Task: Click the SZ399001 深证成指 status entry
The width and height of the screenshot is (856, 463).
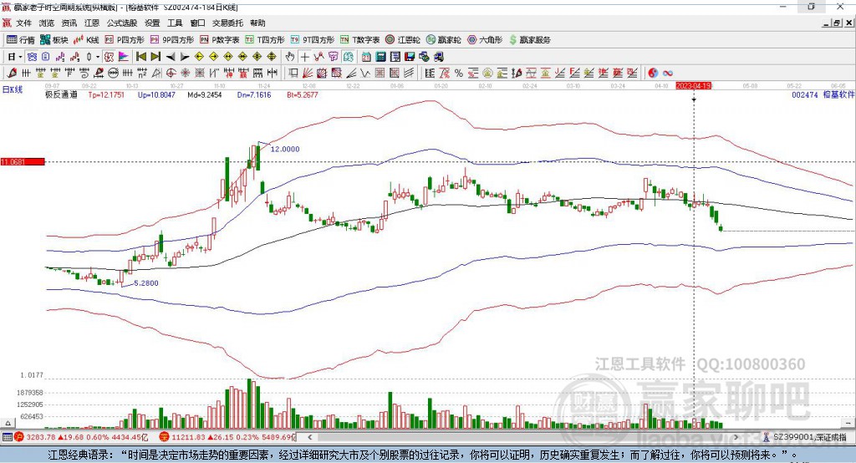Action: [x=805, y=437]
